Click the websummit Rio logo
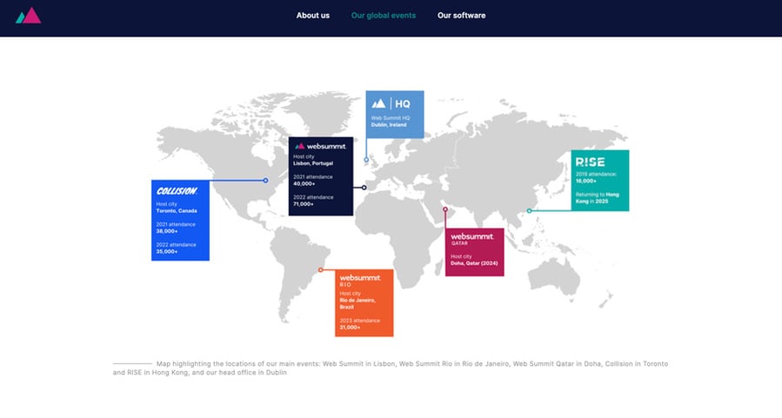This screenshot has width=782, height=418. 360,281
